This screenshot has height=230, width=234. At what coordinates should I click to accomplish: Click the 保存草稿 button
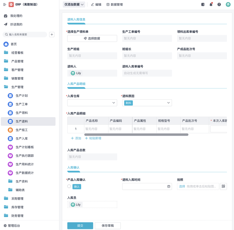point(108,225)
